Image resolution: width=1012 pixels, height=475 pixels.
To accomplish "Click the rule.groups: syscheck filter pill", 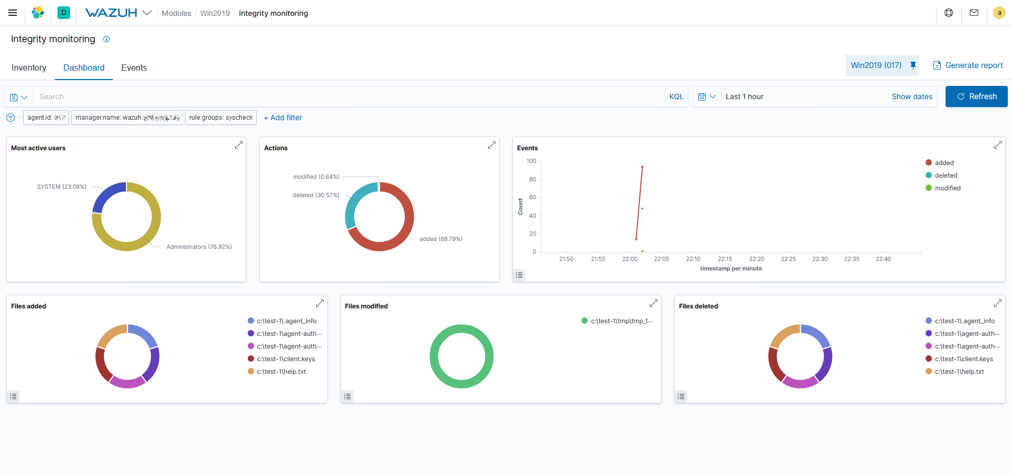I will point(221,118).
